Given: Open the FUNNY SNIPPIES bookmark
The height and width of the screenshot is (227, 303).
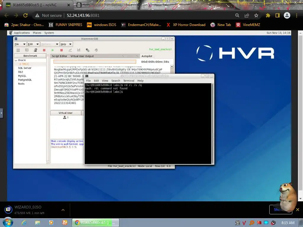Looking at the screenshot, I should (x=65, y=25).
